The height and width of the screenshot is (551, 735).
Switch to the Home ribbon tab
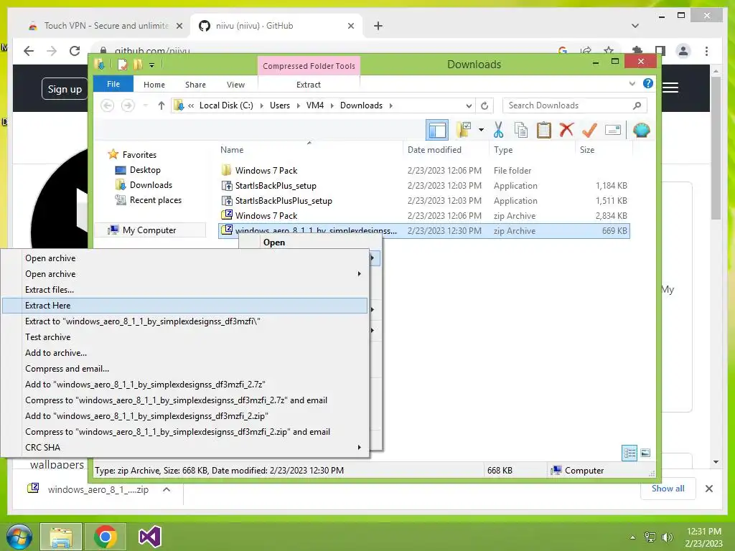[154, 85]
